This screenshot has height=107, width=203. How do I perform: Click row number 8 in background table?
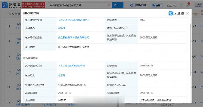[9, 87]
